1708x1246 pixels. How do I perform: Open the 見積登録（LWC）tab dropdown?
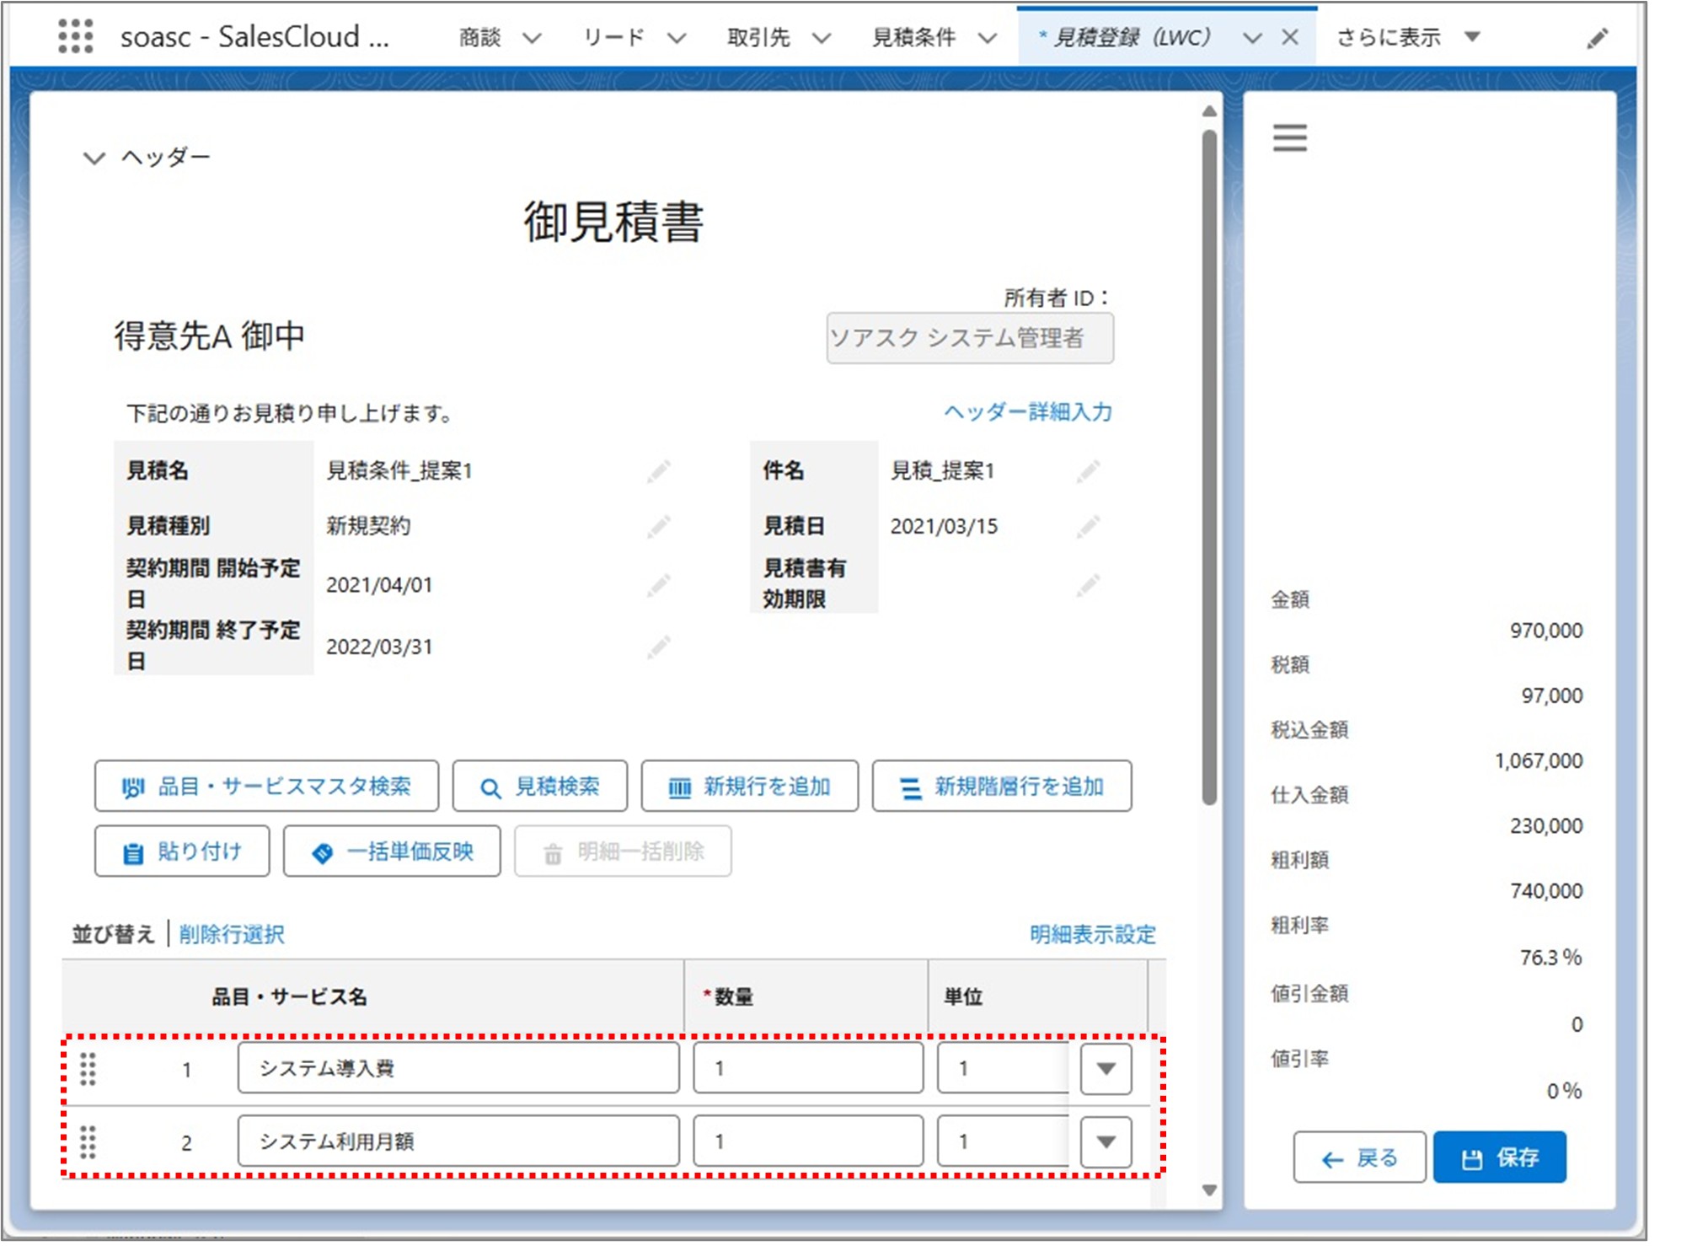tap(1253, 37)
